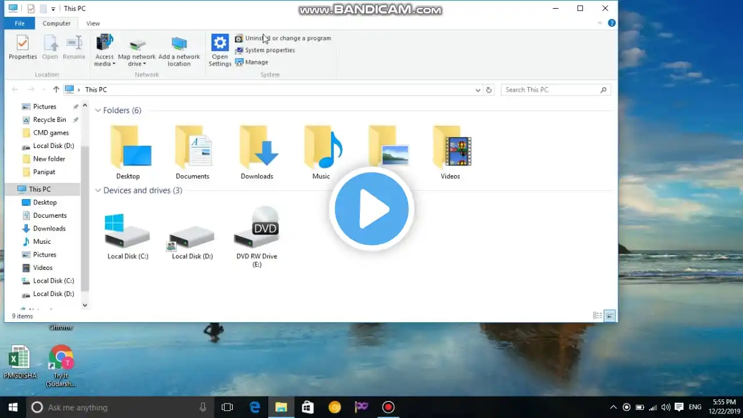Open the Try It Chrome shortcut

pos(61,366)
